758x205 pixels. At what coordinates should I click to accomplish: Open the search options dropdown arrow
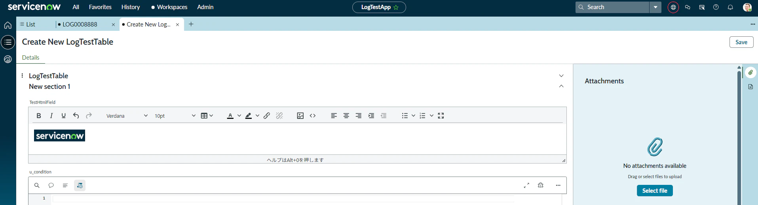tap(655, 7)
